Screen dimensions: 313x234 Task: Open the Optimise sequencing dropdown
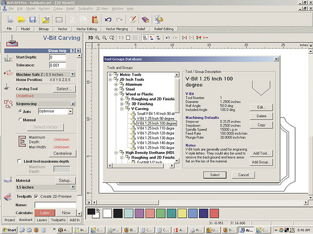coord(70,111)
